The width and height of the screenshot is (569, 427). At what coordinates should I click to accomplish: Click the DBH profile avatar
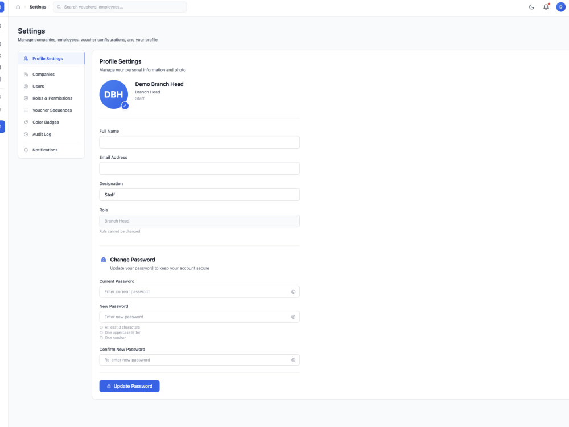click(x=114, y=95)
